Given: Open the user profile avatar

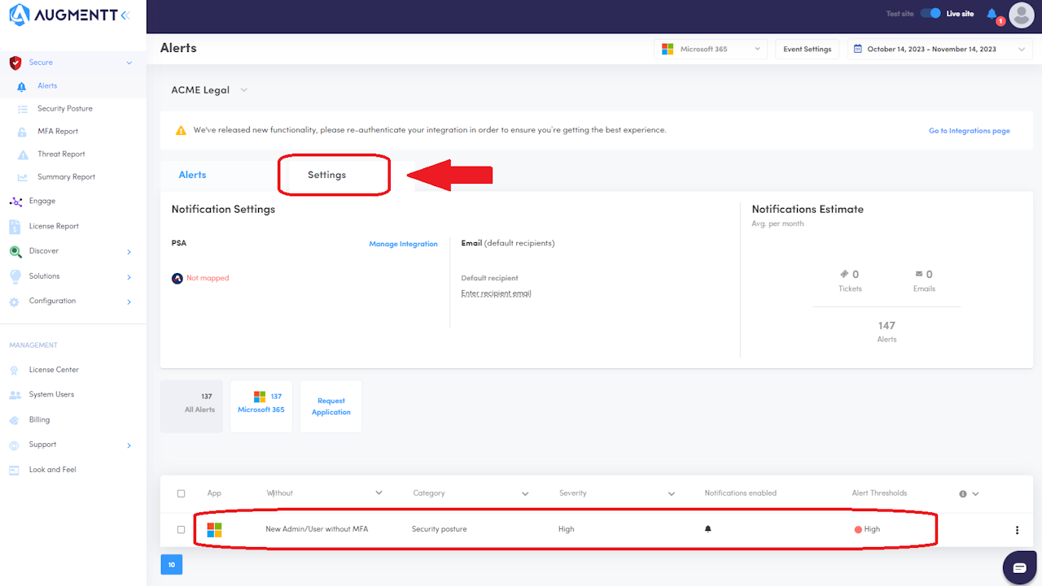Looking at the screenshot, I should [1021, 15].
